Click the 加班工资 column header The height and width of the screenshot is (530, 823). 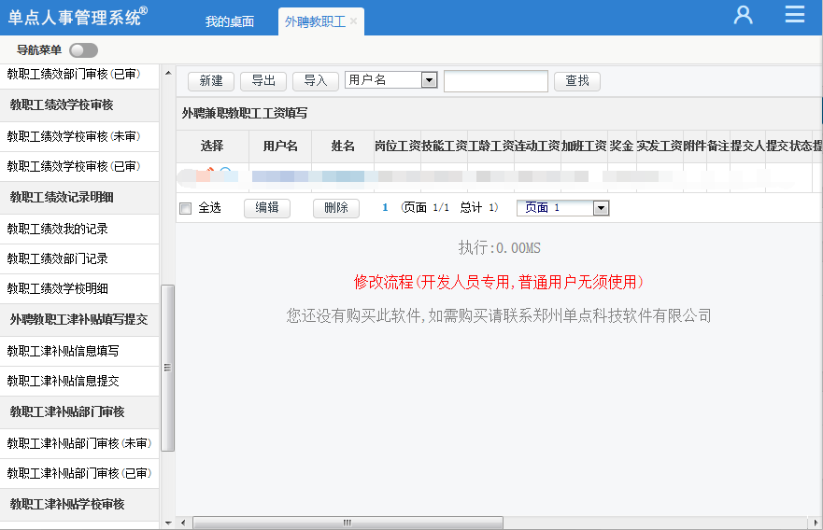(x=584, y=146)
